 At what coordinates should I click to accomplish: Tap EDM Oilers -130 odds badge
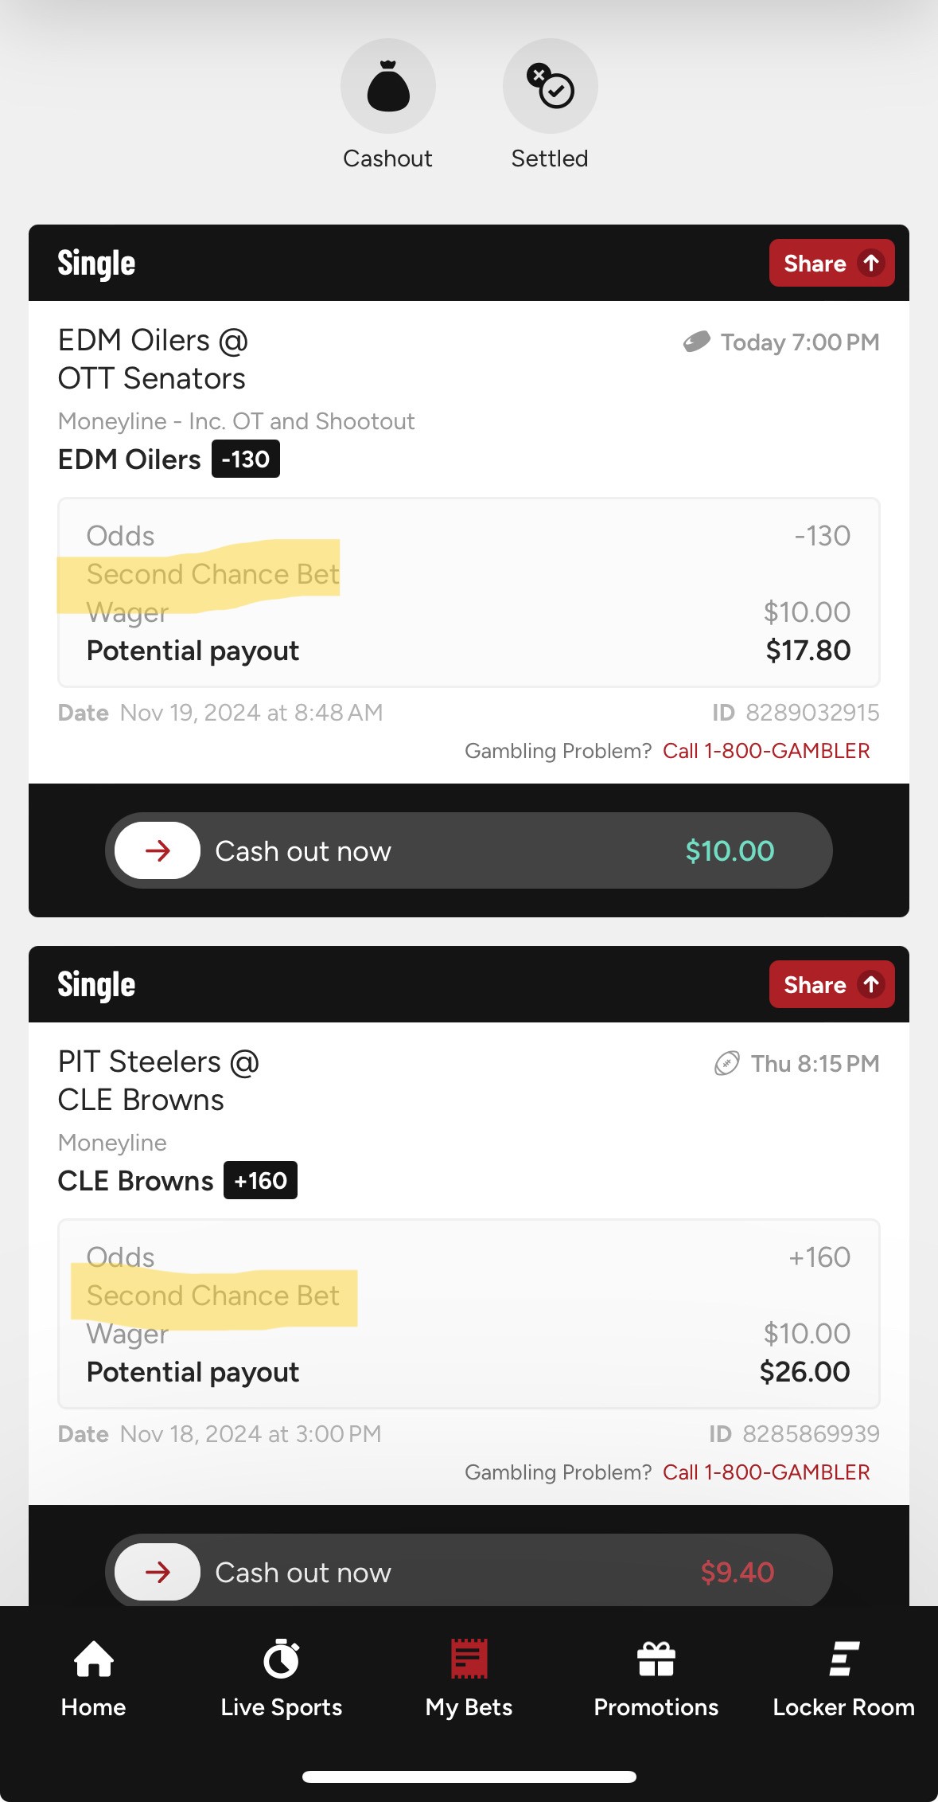click(x=245, y=459)
